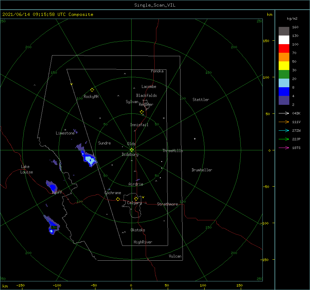Click the HighRiver city label

point(143,242)
